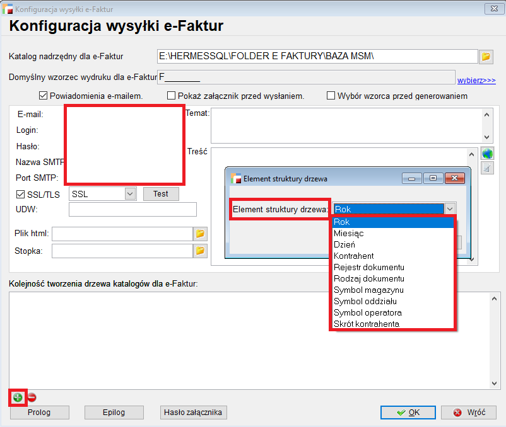Maximize the Element struktury drzewa dialog

[433, 178]
